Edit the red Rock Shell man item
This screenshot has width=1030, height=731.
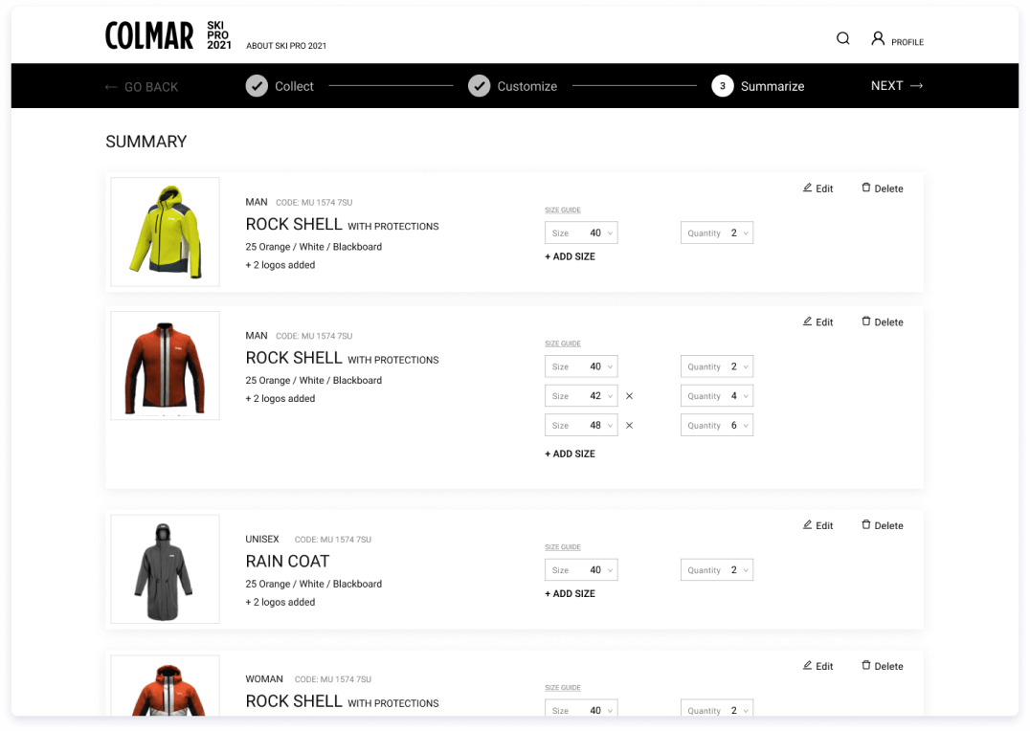pos(817,321)
